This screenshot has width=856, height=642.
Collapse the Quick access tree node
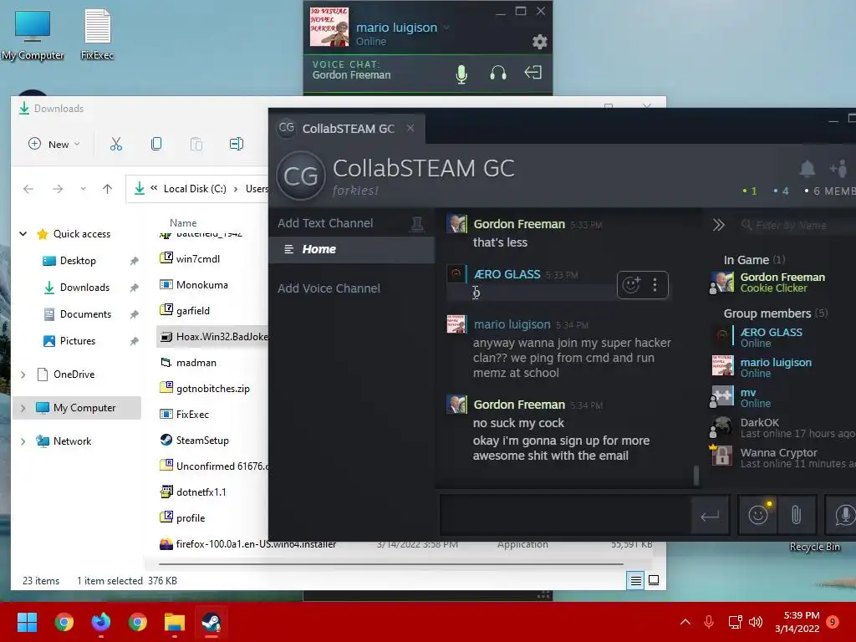(x=23, y=234)
